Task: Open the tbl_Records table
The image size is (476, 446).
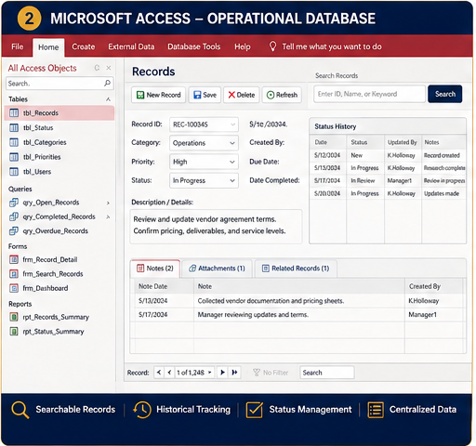Action: pos(59,113)
